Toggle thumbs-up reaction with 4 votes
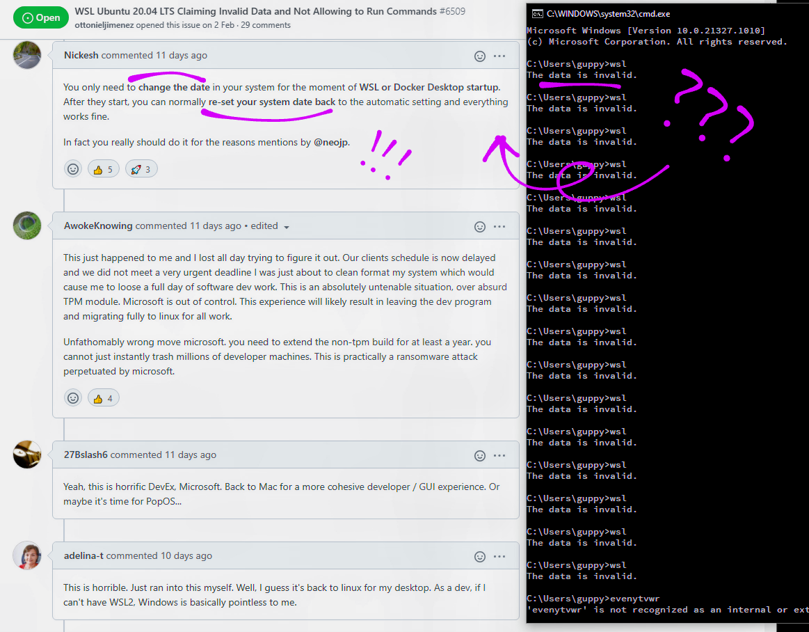This screenshot has width=809, height=632. pyautogui.click(x=103, y=398)
